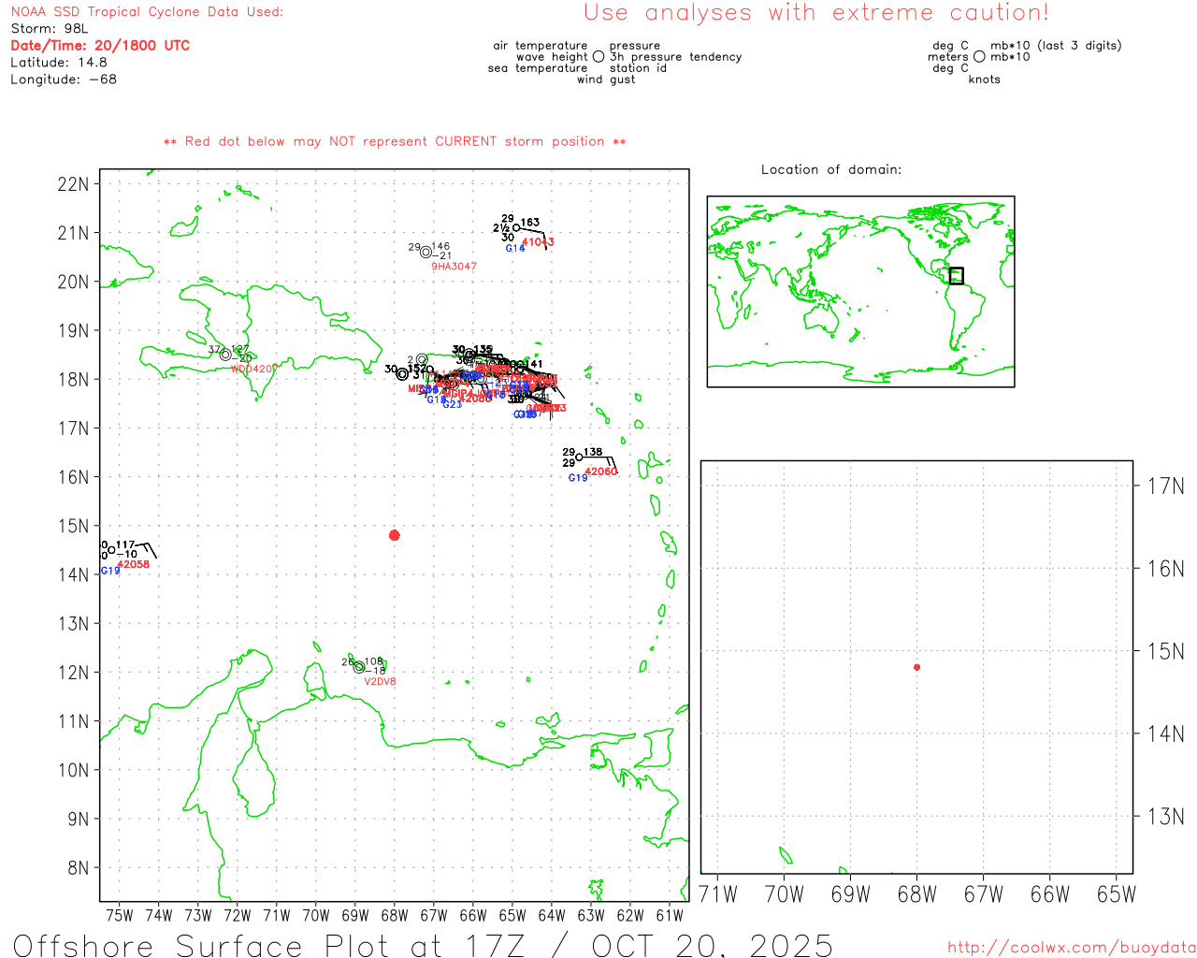
Task: Click station marker circle for buoy 41043
Action: (x=516, y=227)
